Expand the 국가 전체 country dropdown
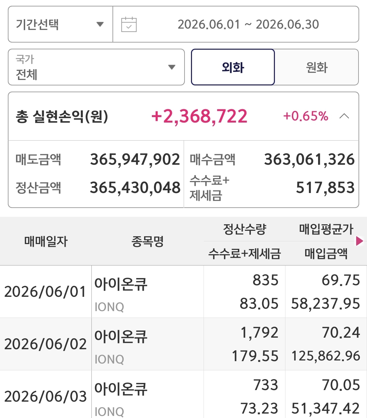This screenshot has height=418, width=367. [97, 67]
